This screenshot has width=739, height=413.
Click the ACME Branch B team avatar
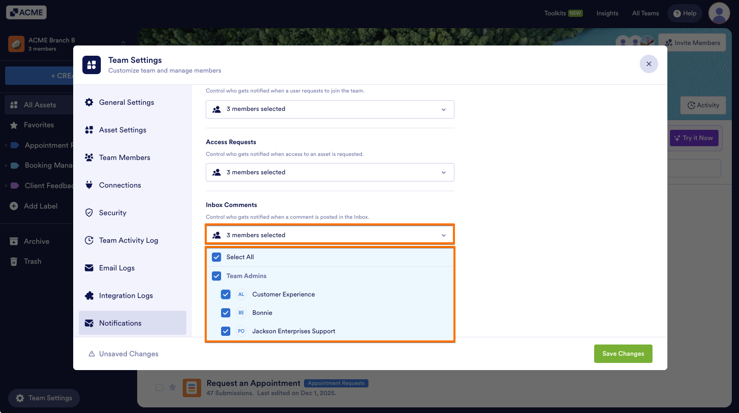click(x=16, y=44)
